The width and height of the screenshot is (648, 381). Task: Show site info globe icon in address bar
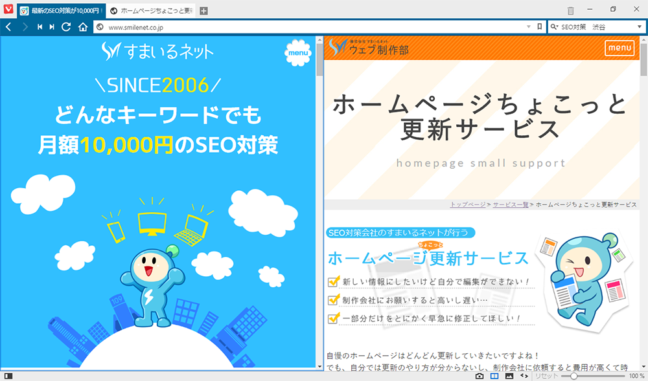pos(99,27)
